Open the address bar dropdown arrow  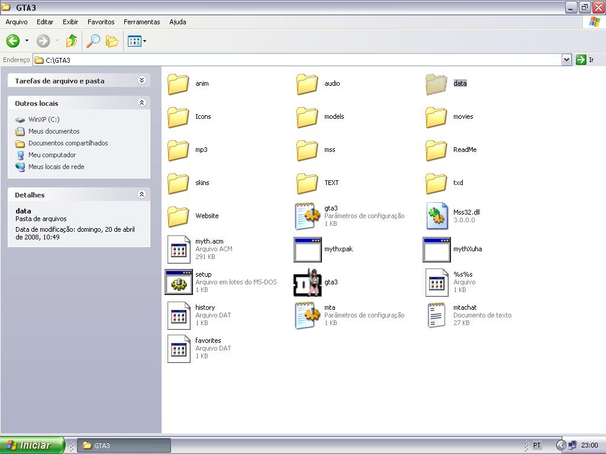pyautogui.click(x=566, y=60)
